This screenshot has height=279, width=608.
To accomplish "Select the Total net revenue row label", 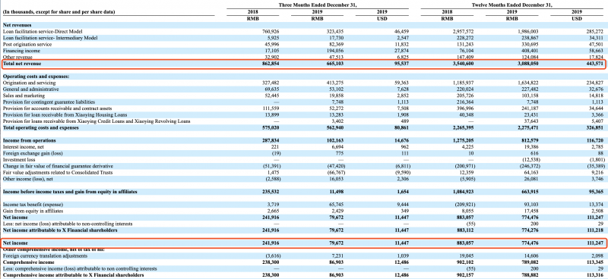I will [22, 63].
